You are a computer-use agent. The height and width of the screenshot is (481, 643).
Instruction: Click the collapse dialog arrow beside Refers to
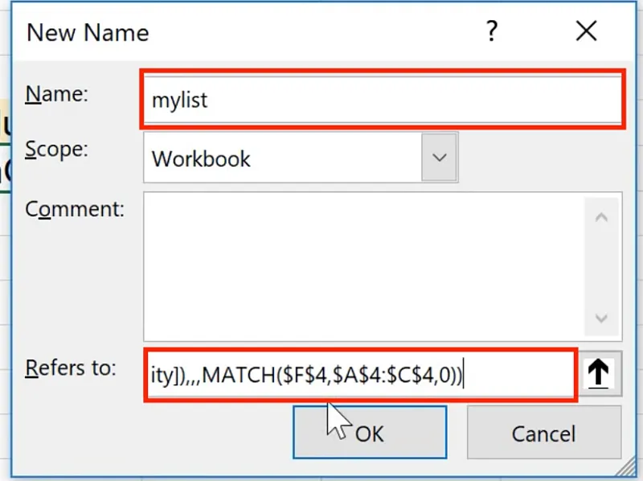tap(599, 374)
